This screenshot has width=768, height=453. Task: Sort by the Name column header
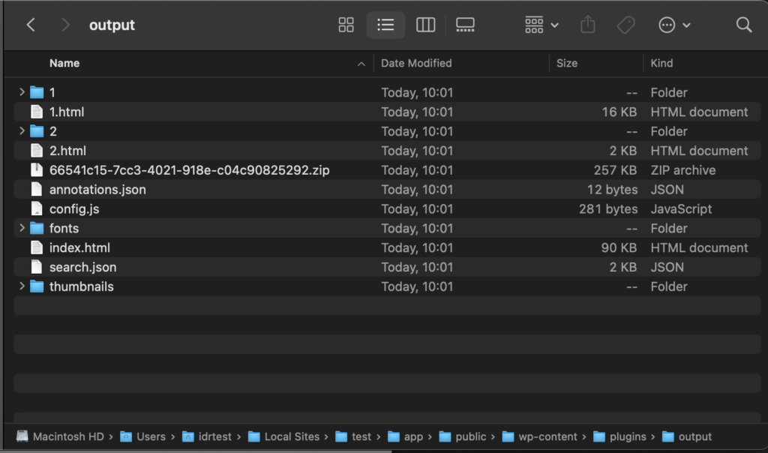(x=64, y=63)
